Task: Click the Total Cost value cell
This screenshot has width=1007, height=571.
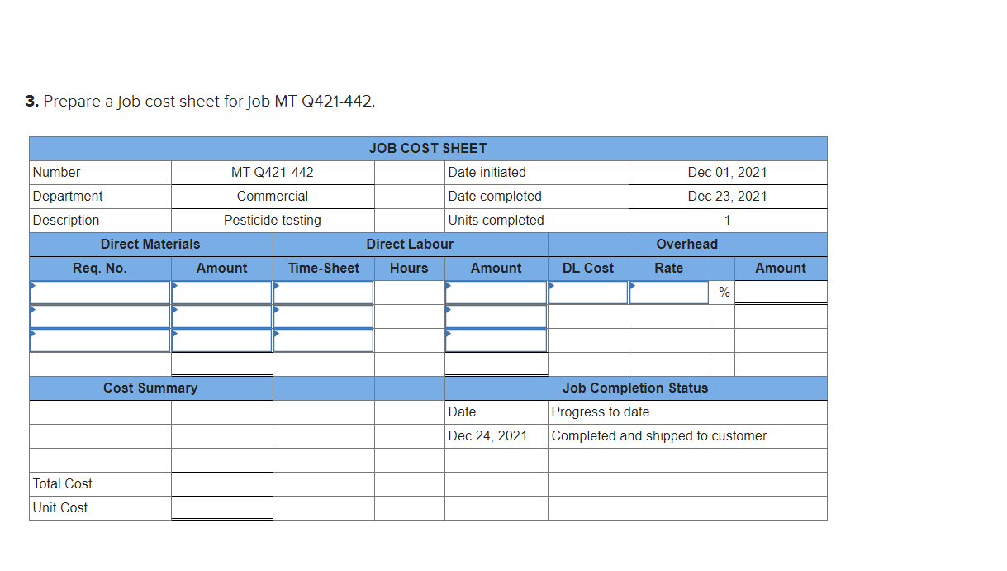Action: pos(222,484)
